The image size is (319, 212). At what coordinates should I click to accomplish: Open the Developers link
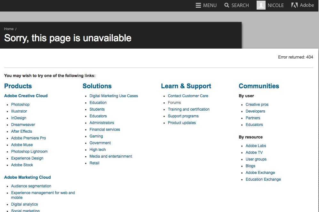pos(255,111)
